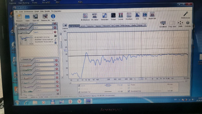This screenshot has width=202, height=114.
Task: Click the measurement list scroll up arrow
Action: coord(16,24)
